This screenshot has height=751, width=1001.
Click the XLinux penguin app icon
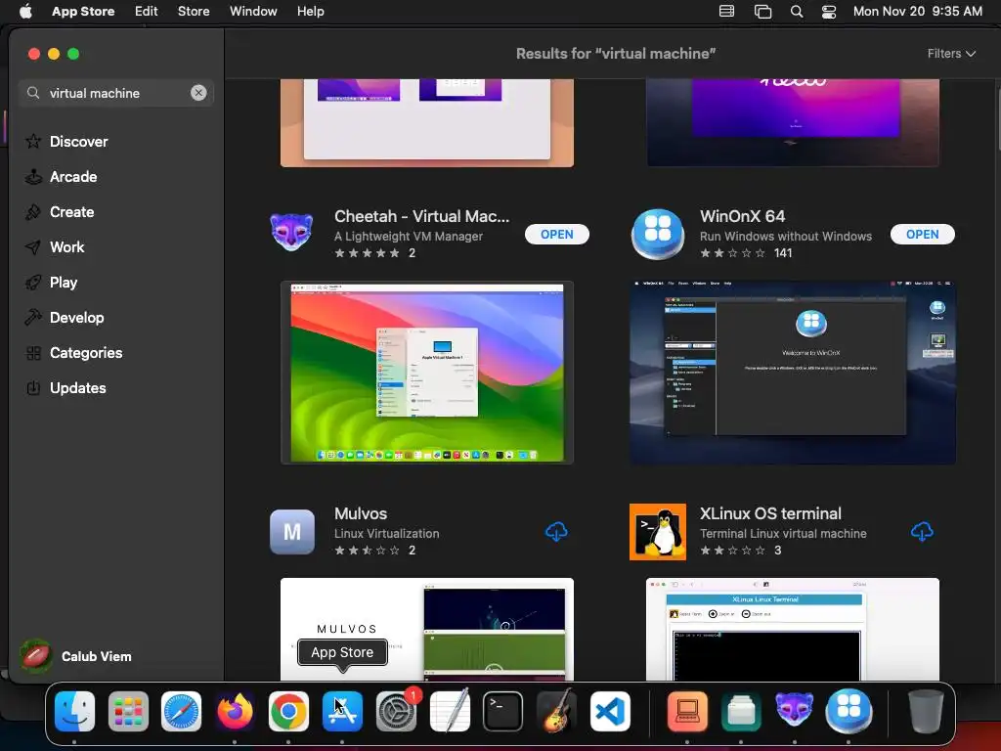tap(658, 531)
